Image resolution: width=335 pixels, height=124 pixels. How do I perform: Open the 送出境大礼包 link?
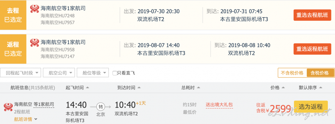(x=219, y=105)
